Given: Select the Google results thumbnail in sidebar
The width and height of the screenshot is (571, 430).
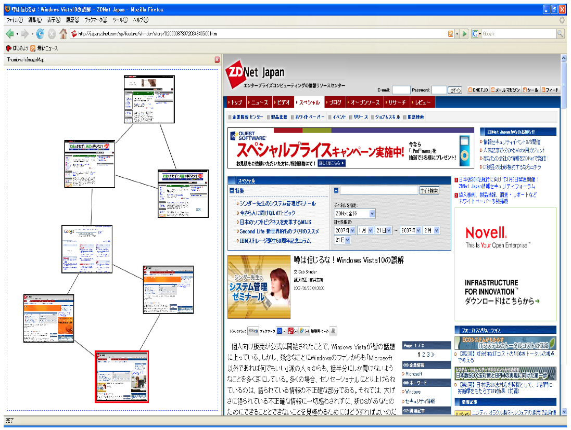Looking at the screenshot, I should click(87, 249).
